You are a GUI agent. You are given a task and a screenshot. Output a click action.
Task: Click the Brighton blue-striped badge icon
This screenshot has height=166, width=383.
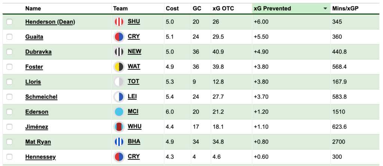click(x=119, y=142)
